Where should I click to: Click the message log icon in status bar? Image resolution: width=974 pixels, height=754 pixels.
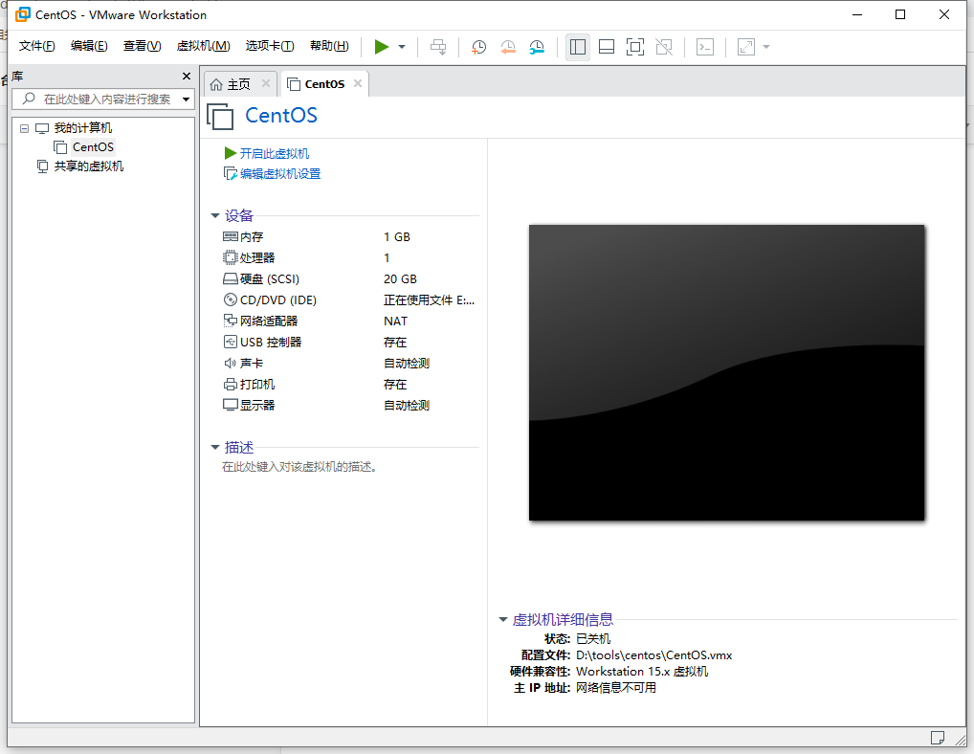[938, 737]
